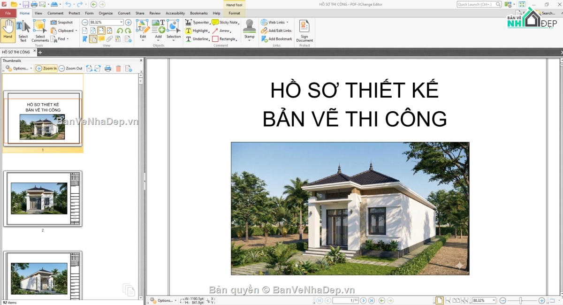Select the Hand tool

[x=8, y=30]
